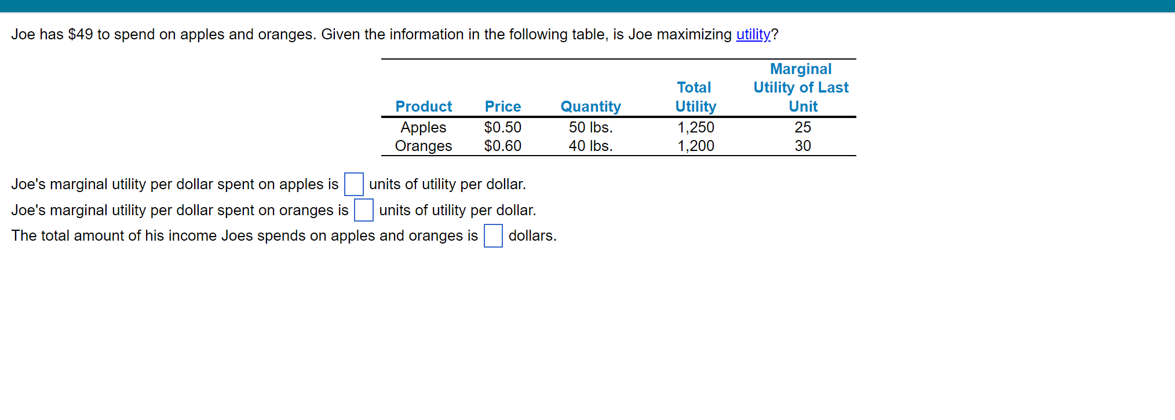Click the teal header bar at the top
The height and width of the screenshot is (420, 1175).
coord(587,5)
